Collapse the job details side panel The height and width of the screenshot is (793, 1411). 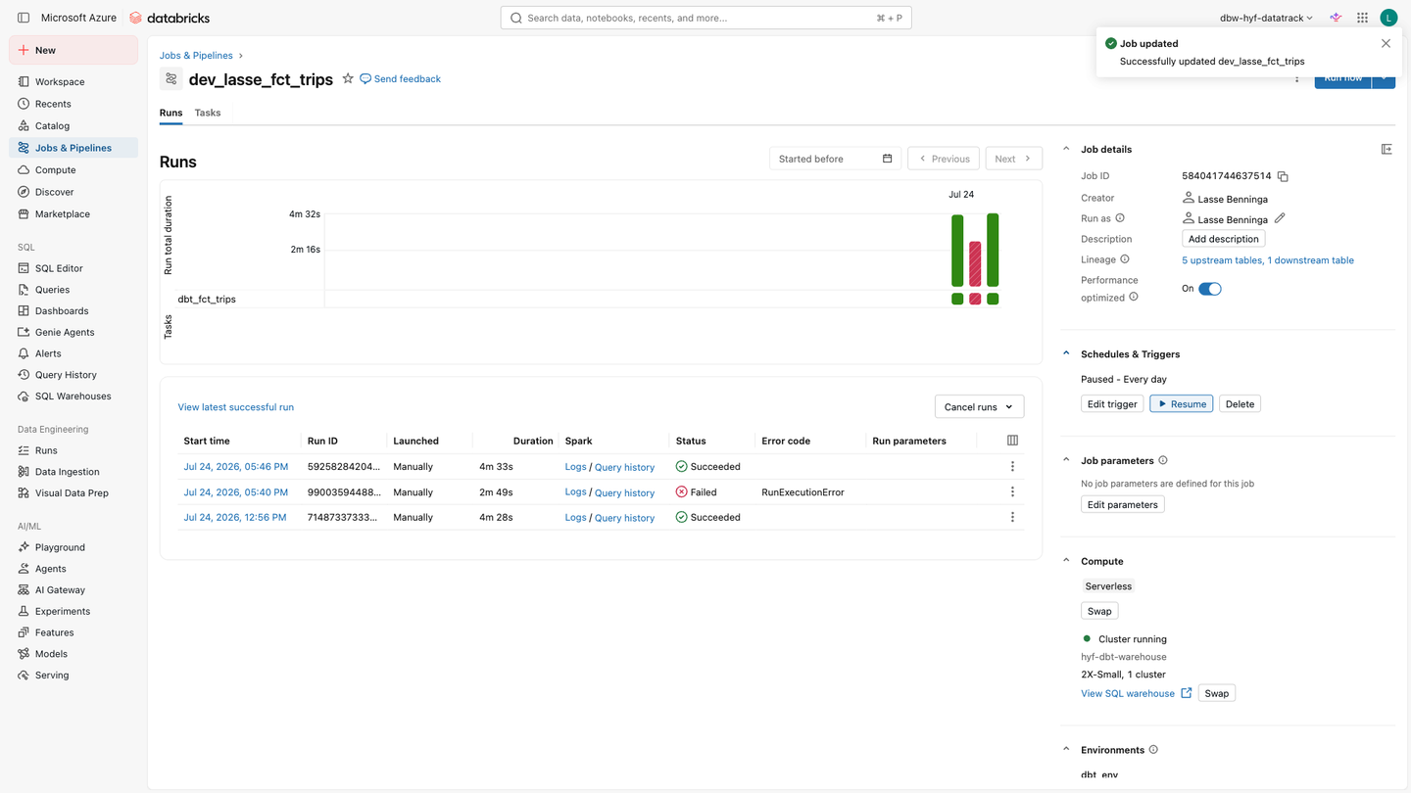coord(1387,149)
